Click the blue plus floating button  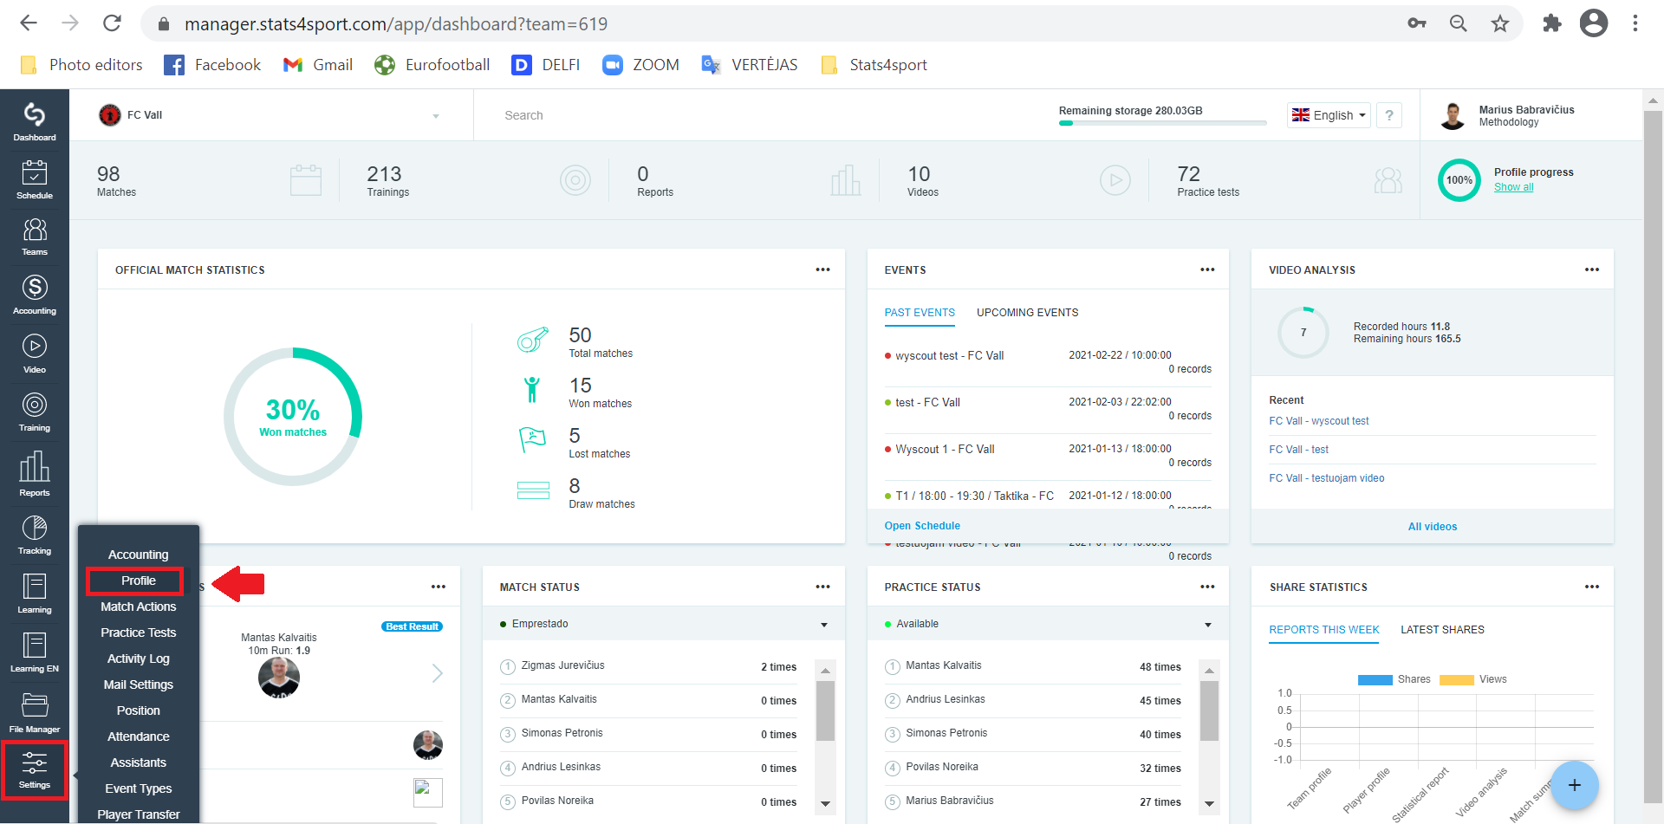[x=1574, y=785]
